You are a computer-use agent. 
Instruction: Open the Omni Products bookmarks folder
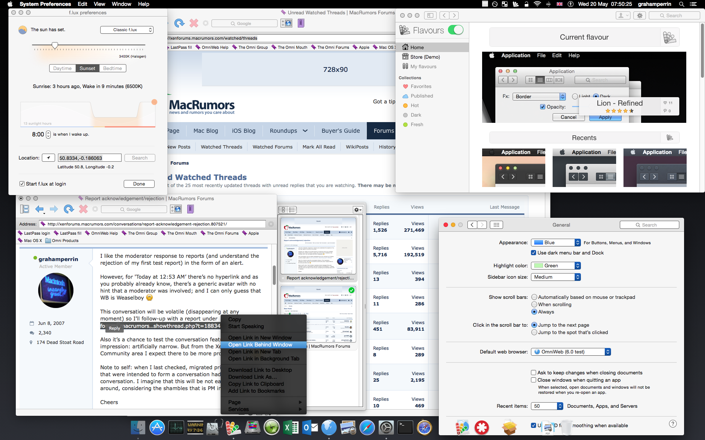[62, 241]
